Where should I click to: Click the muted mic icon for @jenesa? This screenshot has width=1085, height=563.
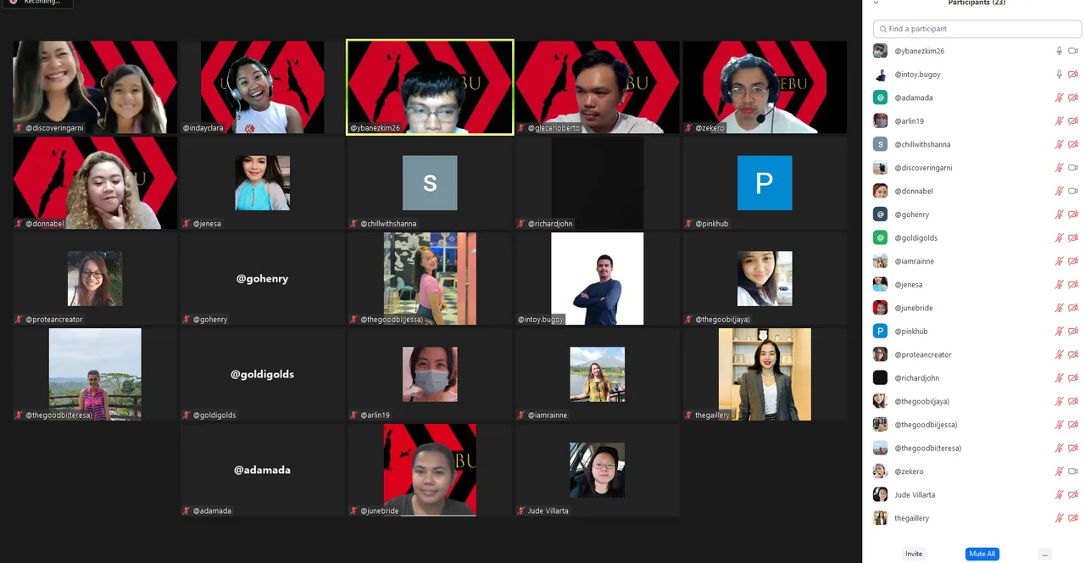pyautogui.click(x=1059, y=284)
